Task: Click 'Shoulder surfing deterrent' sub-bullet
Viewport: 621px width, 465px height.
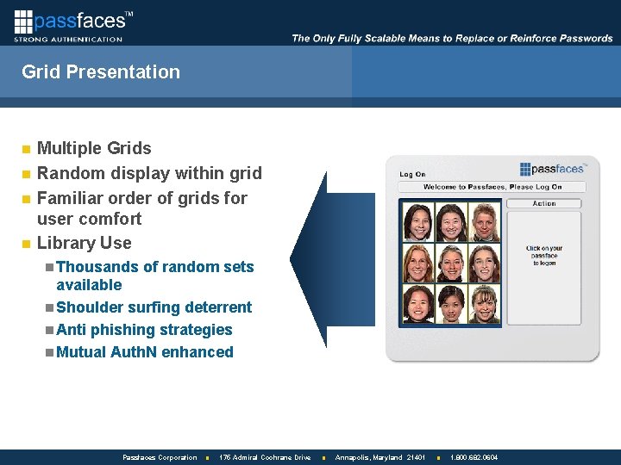Action: click(154, 307)
